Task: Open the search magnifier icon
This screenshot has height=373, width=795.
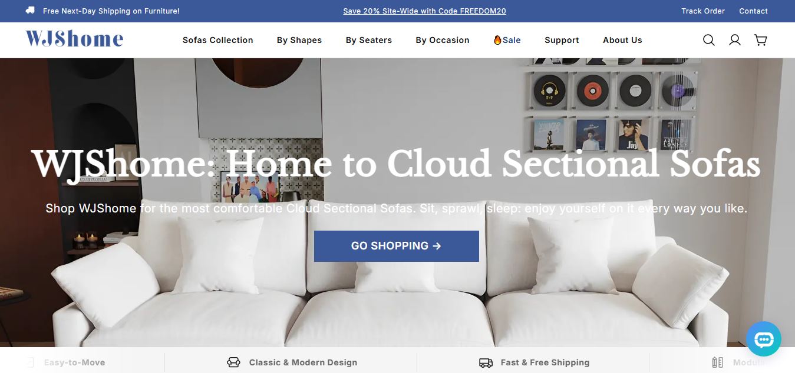Action: pos(709,40)
